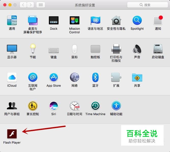Open Mission Control preferences
Viewport: 170px width, 152px height.
75,20
